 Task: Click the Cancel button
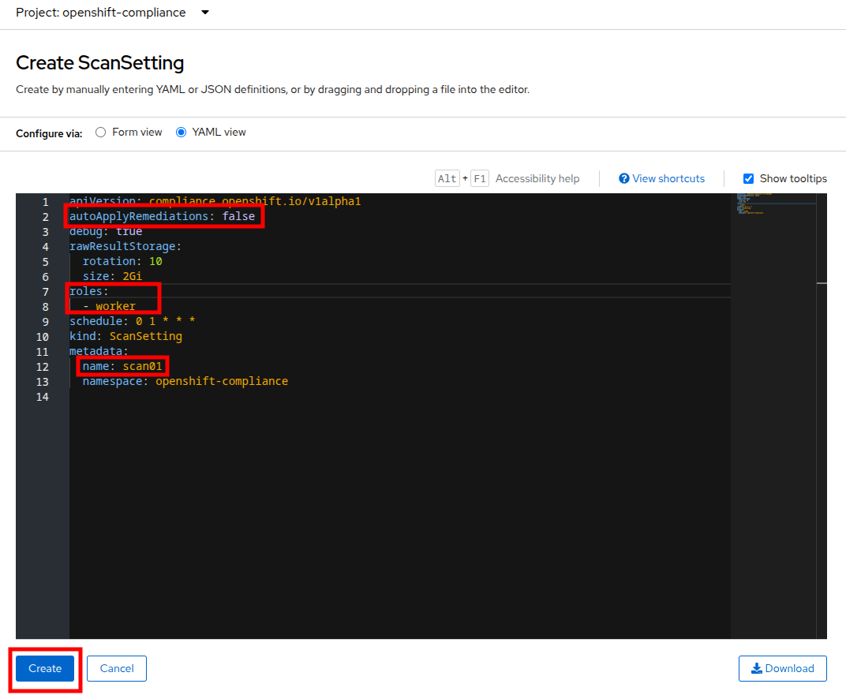click(117, 669)
